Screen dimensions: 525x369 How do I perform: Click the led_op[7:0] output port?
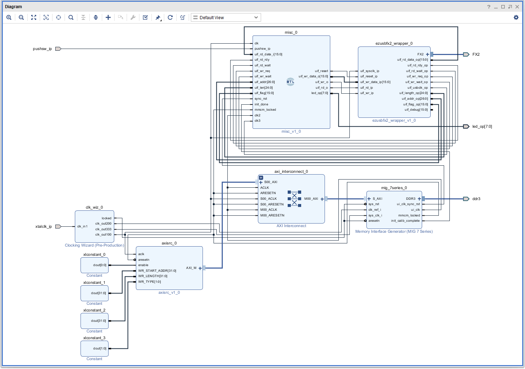click(x=466, y=127)
